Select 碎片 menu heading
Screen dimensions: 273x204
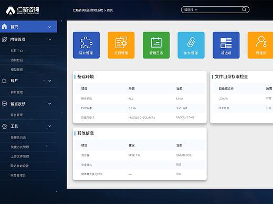point(14,81)
